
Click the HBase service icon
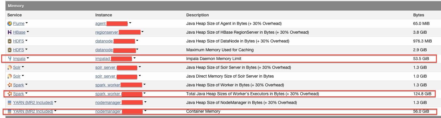coord(9,32)
